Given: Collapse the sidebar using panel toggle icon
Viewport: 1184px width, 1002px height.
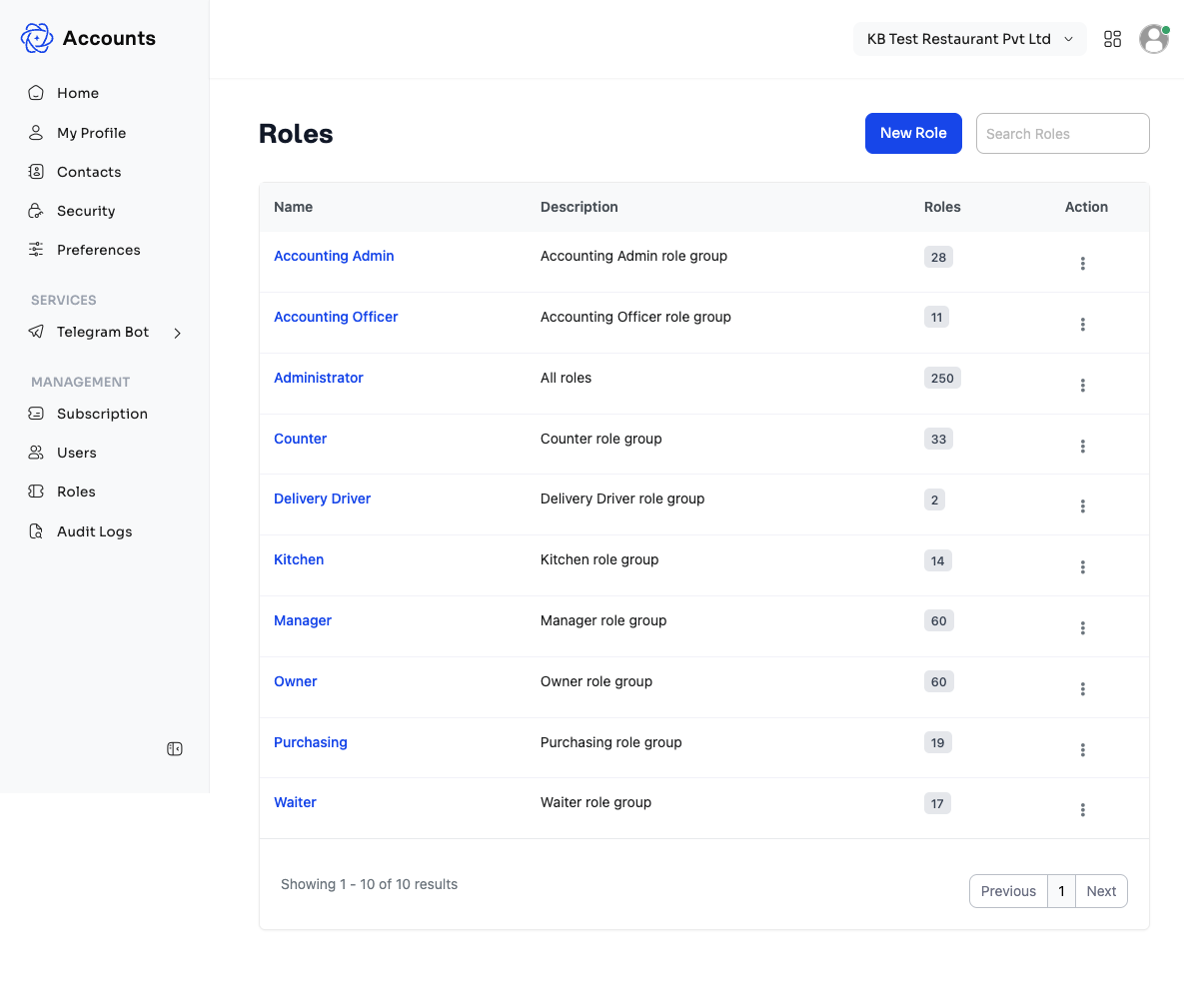Looking at the screenshot, I should pyautogui.click(x=175, y=749).
